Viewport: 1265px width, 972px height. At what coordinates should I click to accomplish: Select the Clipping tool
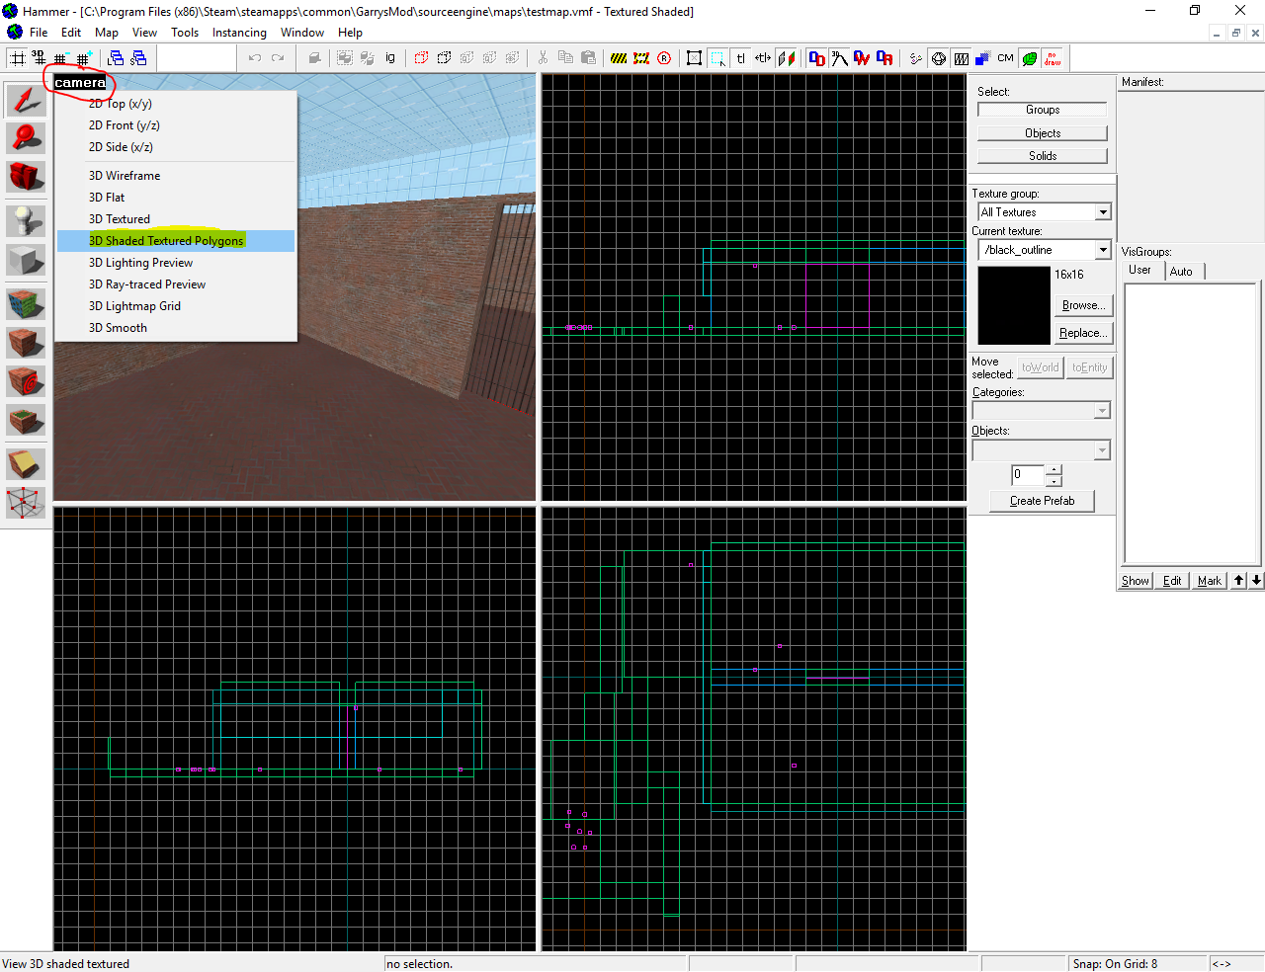(26, 463)
